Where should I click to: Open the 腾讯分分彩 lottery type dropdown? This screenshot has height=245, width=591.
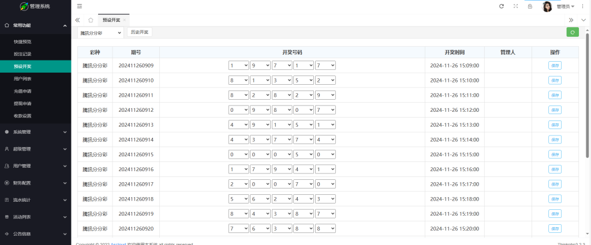click(x=100, y=33)
